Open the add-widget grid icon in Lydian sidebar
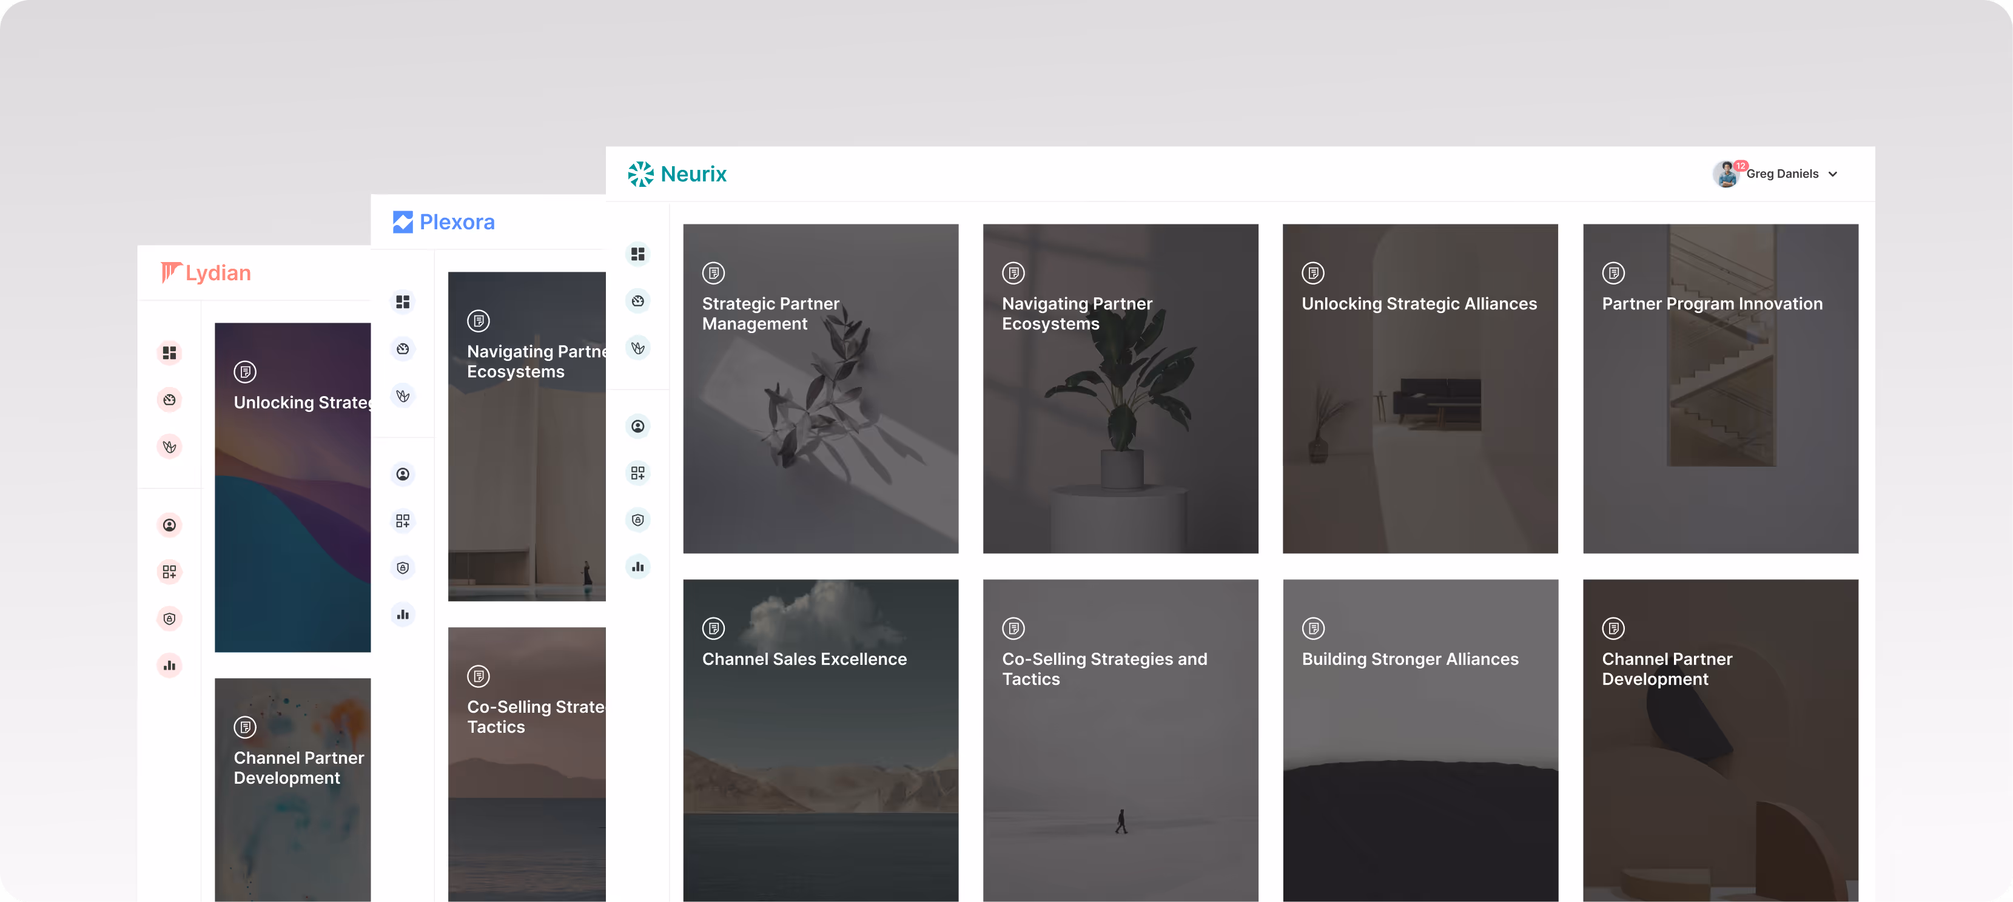2013x902 pixels. [x=169, y=571]
